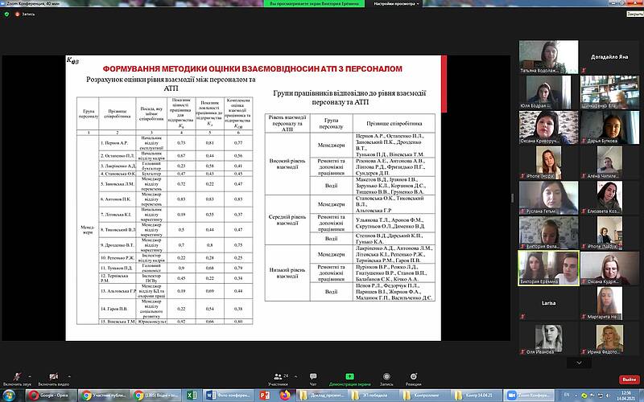The image size is (644, 402).
Task: Click the Середній рівень взаємодії table cell
Action: [x=287, y=219]
